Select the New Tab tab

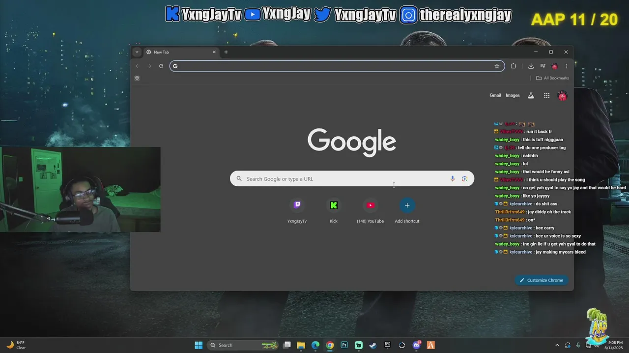tap(181, 52)
